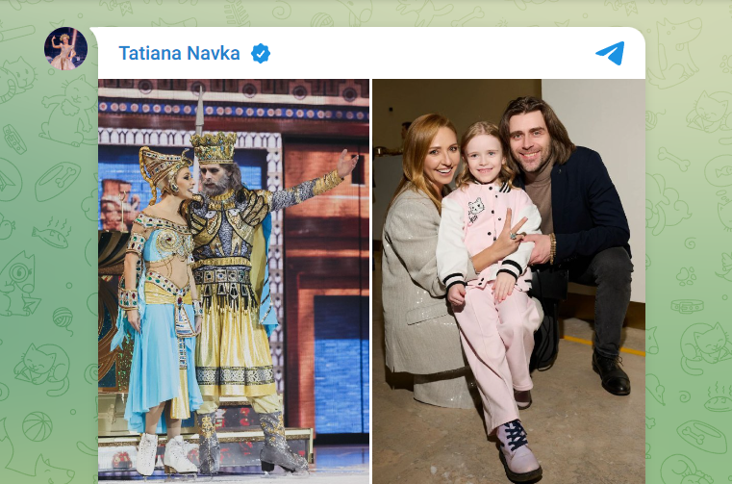Click the king's outstretched hand

(x=347, y=163)
